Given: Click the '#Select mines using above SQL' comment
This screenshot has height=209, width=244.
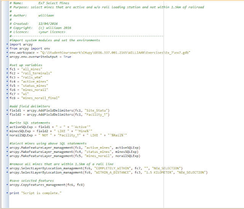Looking at the screenshot, I should coord(48,144).
